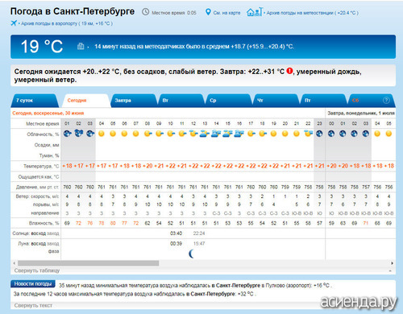Click the cloud icon at hour 14
This screenshot has width=403, height=314.
[x=216, y=134]
